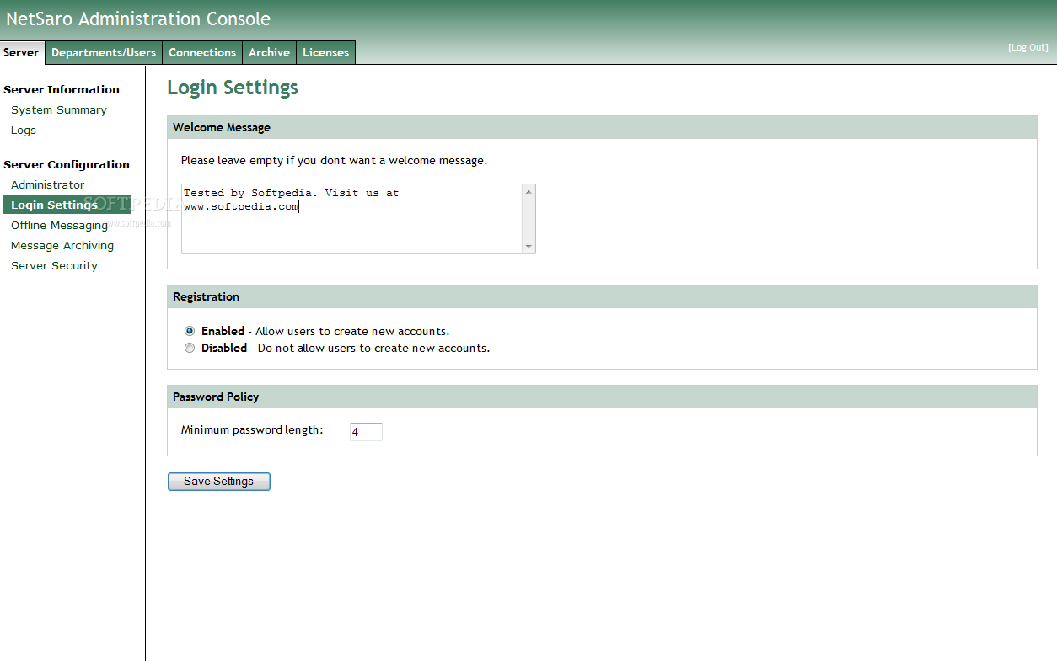Click the Welcome Message section header
The height and width of the screenshot is (661, 1057).
tap(602, 127)
